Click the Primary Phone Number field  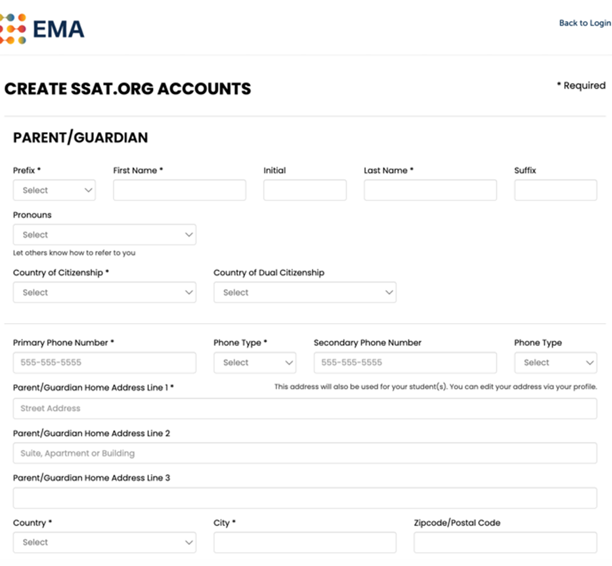pos(104,363)
